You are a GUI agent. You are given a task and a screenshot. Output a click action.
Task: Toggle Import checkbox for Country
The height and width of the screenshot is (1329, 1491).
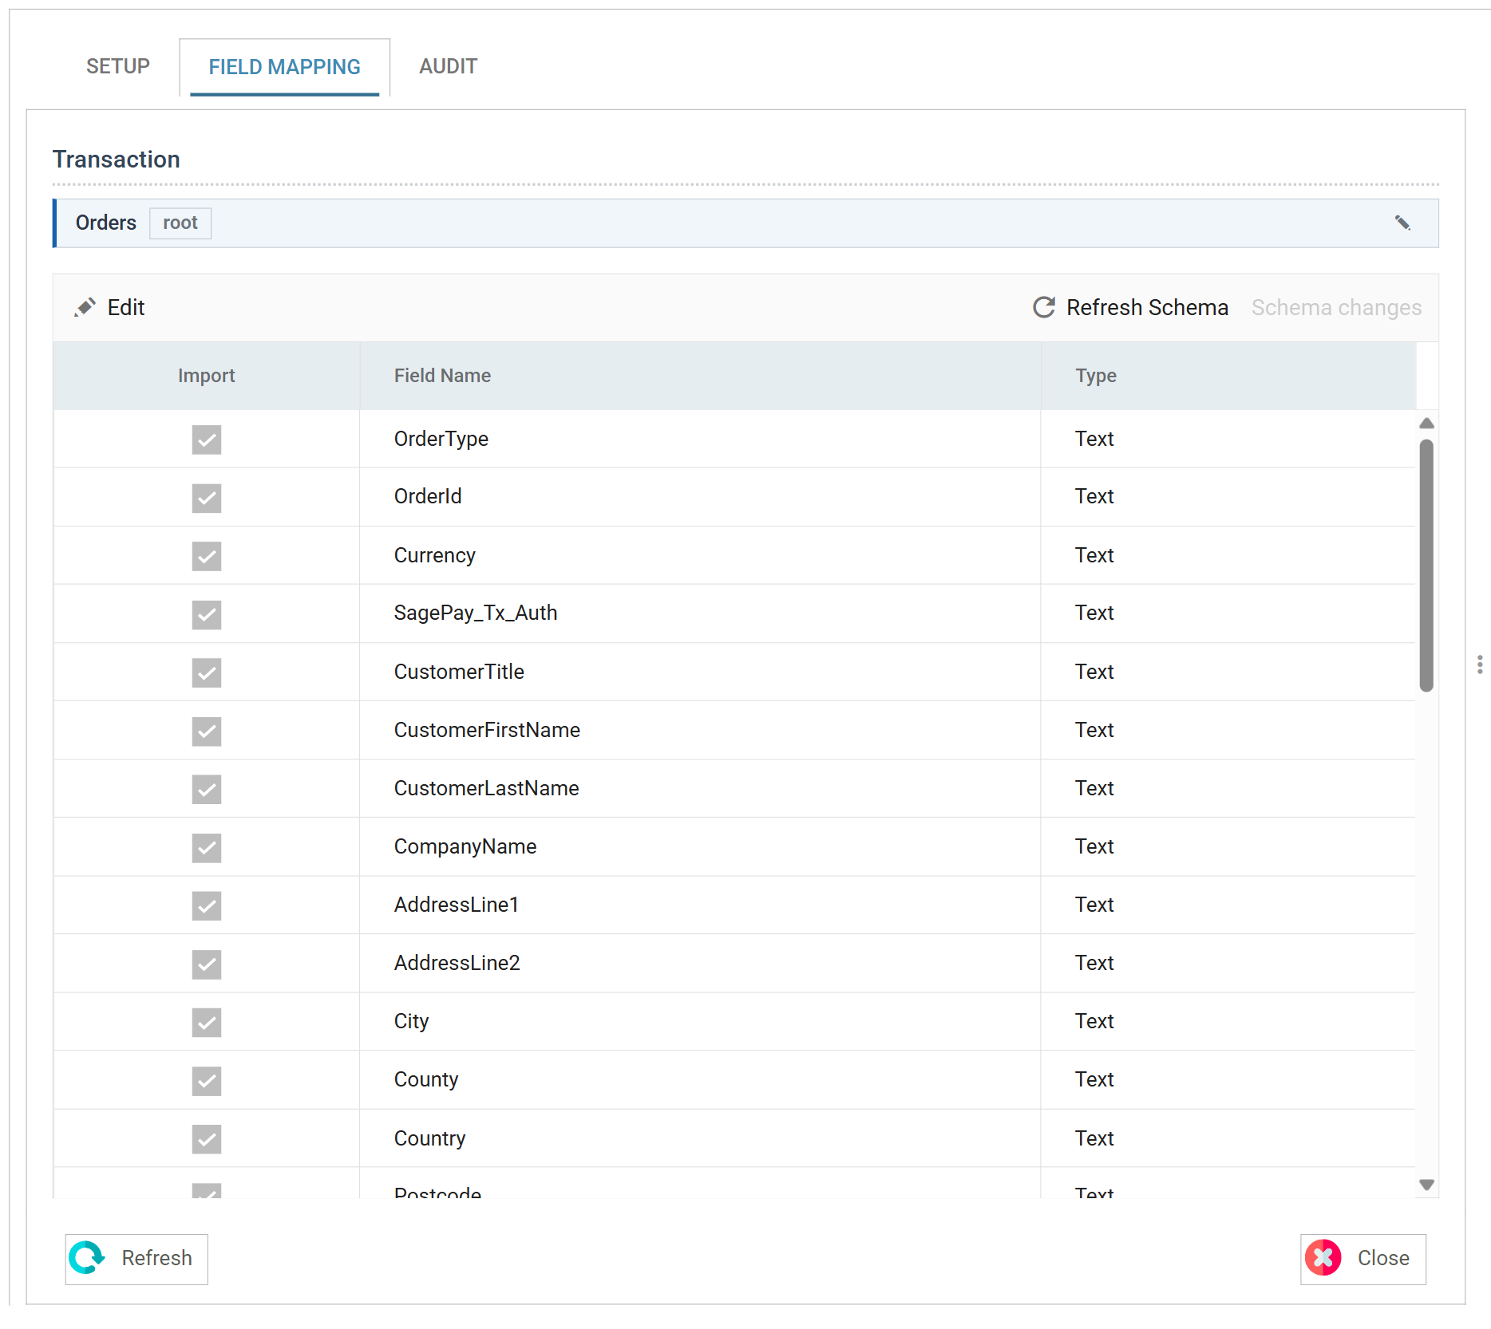click(x=207, y=1138)
